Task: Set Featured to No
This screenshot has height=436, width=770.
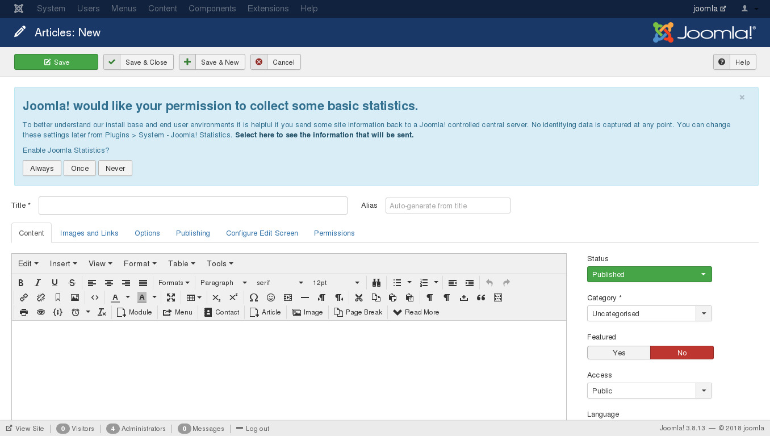Action: coord(681,353)
